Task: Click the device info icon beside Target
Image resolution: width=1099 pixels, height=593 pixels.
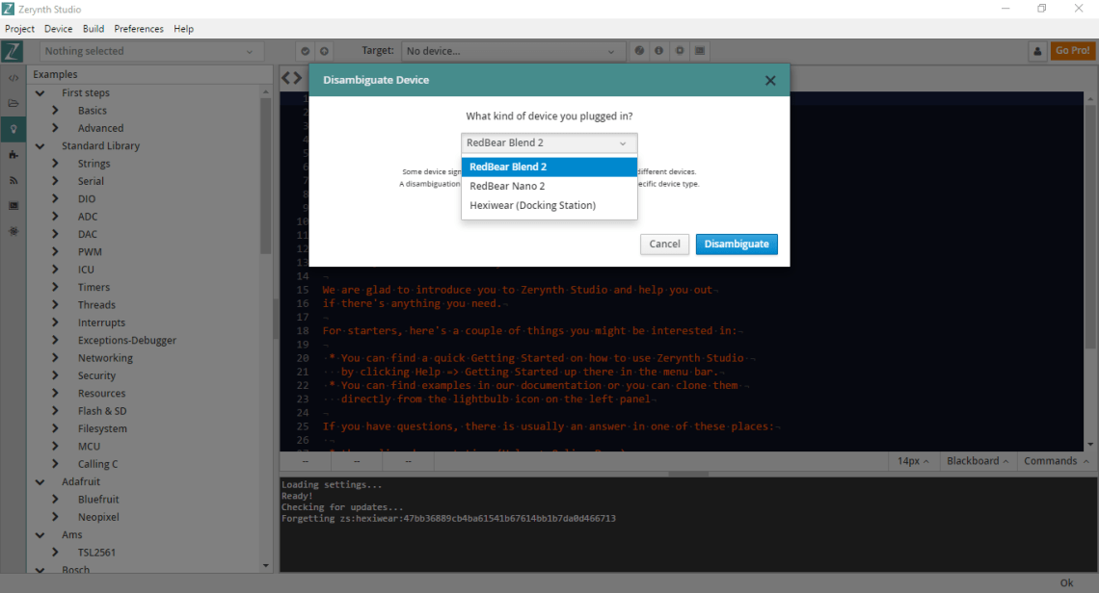Action: coord(658,50)
